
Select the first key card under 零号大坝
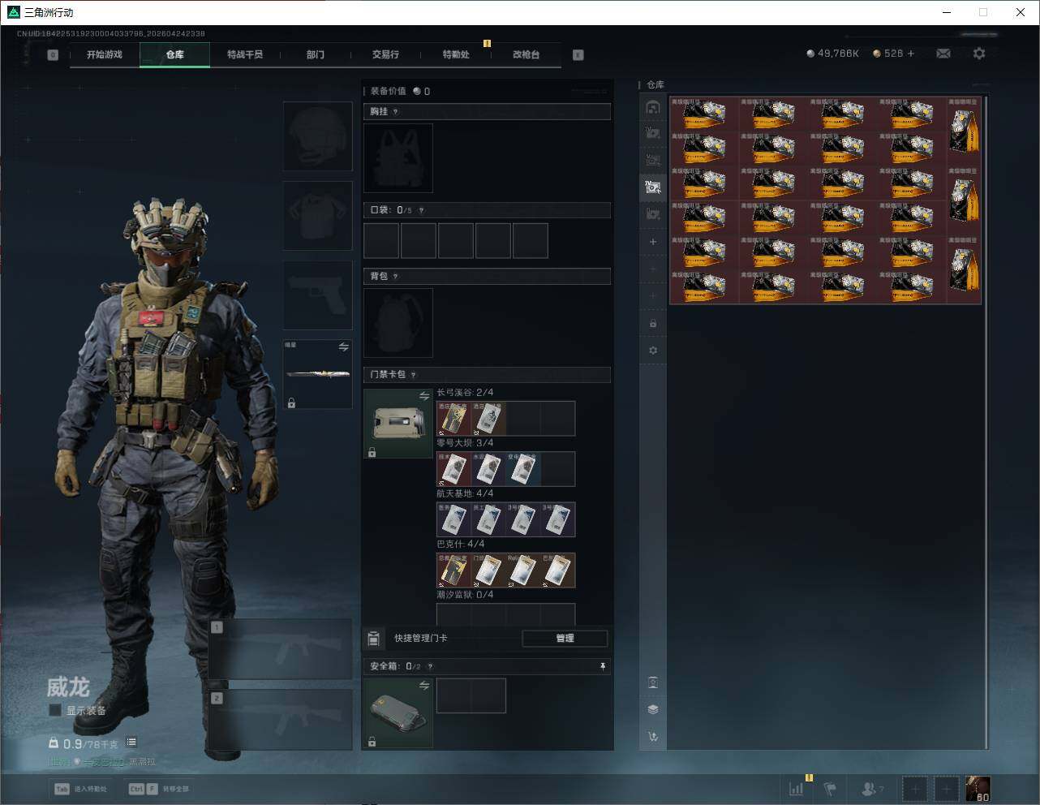[x=454, y=469]
